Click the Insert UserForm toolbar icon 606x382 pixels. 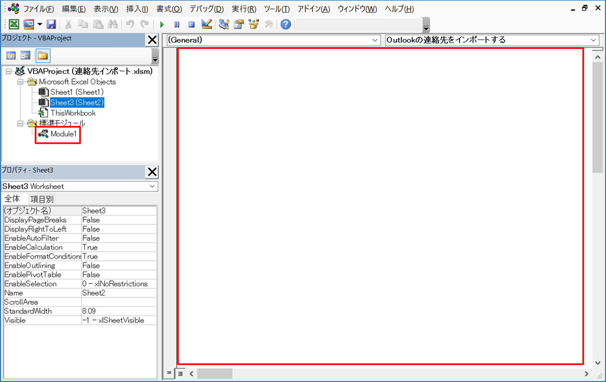coord(29,24)
